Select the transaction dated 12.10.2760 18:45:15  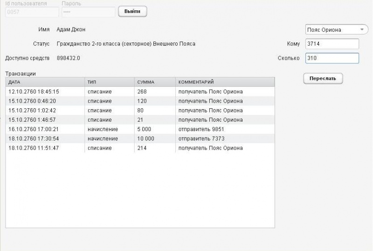[x=140, y=92]
